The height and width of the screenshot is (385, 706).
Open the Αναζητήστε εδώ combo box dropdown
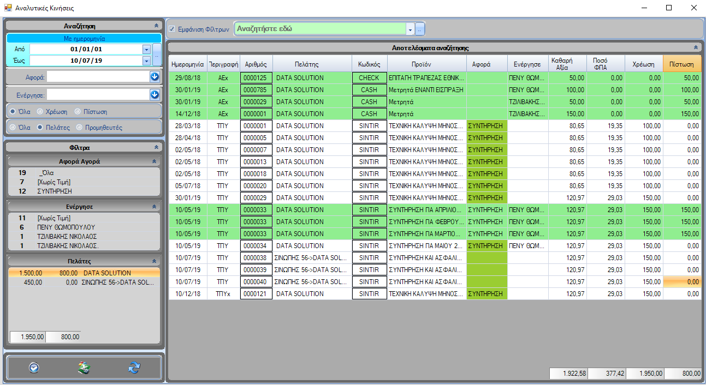pyautogui.click(x=410, y=29)
